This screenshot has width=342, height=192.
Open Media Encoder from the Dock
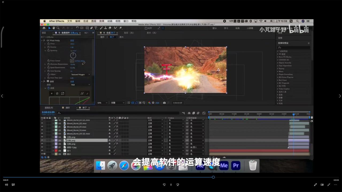coord(224,166)
